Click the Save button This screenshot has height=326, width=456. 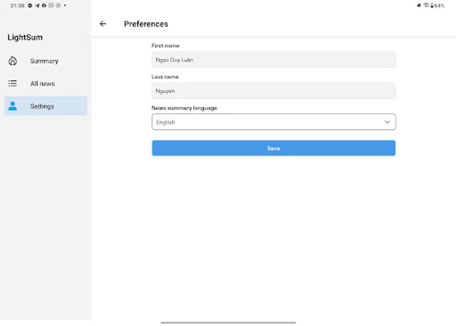pyautogui.click(x=273, y=148)
